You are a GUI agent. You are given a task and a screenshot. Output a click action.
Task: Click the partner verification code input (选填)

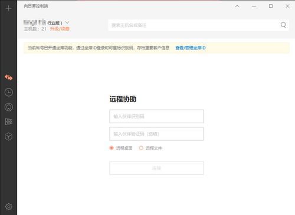click(156, 134)
